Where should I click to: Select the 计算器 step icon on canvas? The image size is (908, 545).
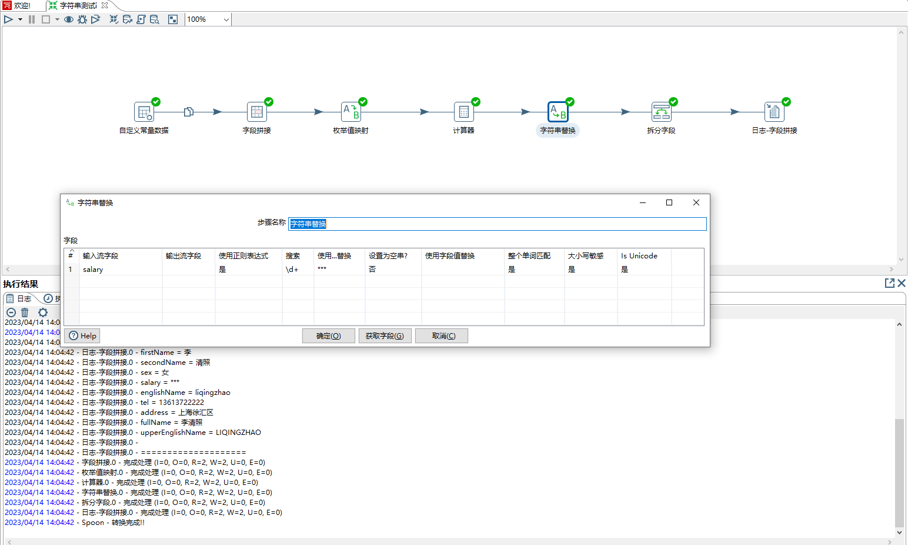pos(463,112)
